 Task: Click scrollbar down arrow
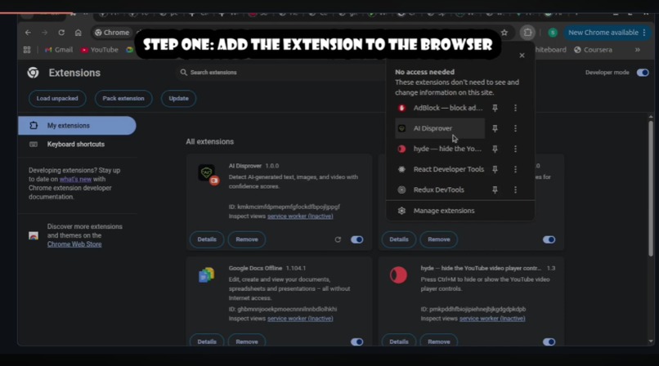click(x=651, y=341)
